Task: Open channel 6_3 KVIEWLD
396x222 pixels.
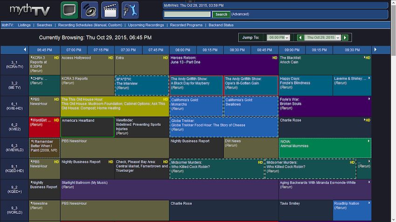Action: pyautogui.click(x=14, y=148)
